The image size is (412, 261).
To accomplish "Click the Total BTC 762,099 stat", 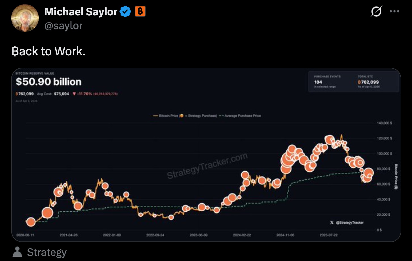I will click(x=369, y=82).
